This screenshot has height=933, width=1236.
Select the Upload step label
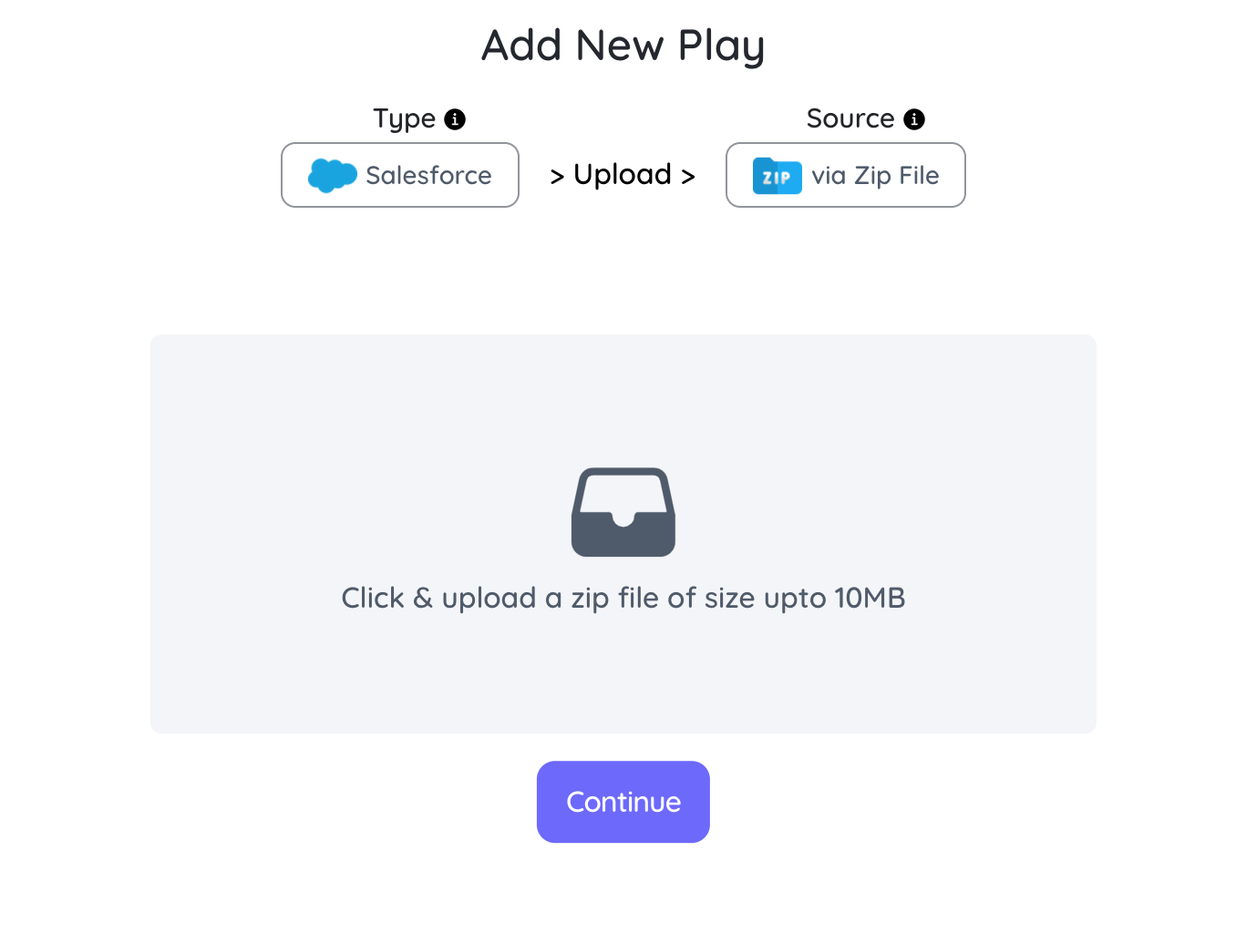point(623,174)
